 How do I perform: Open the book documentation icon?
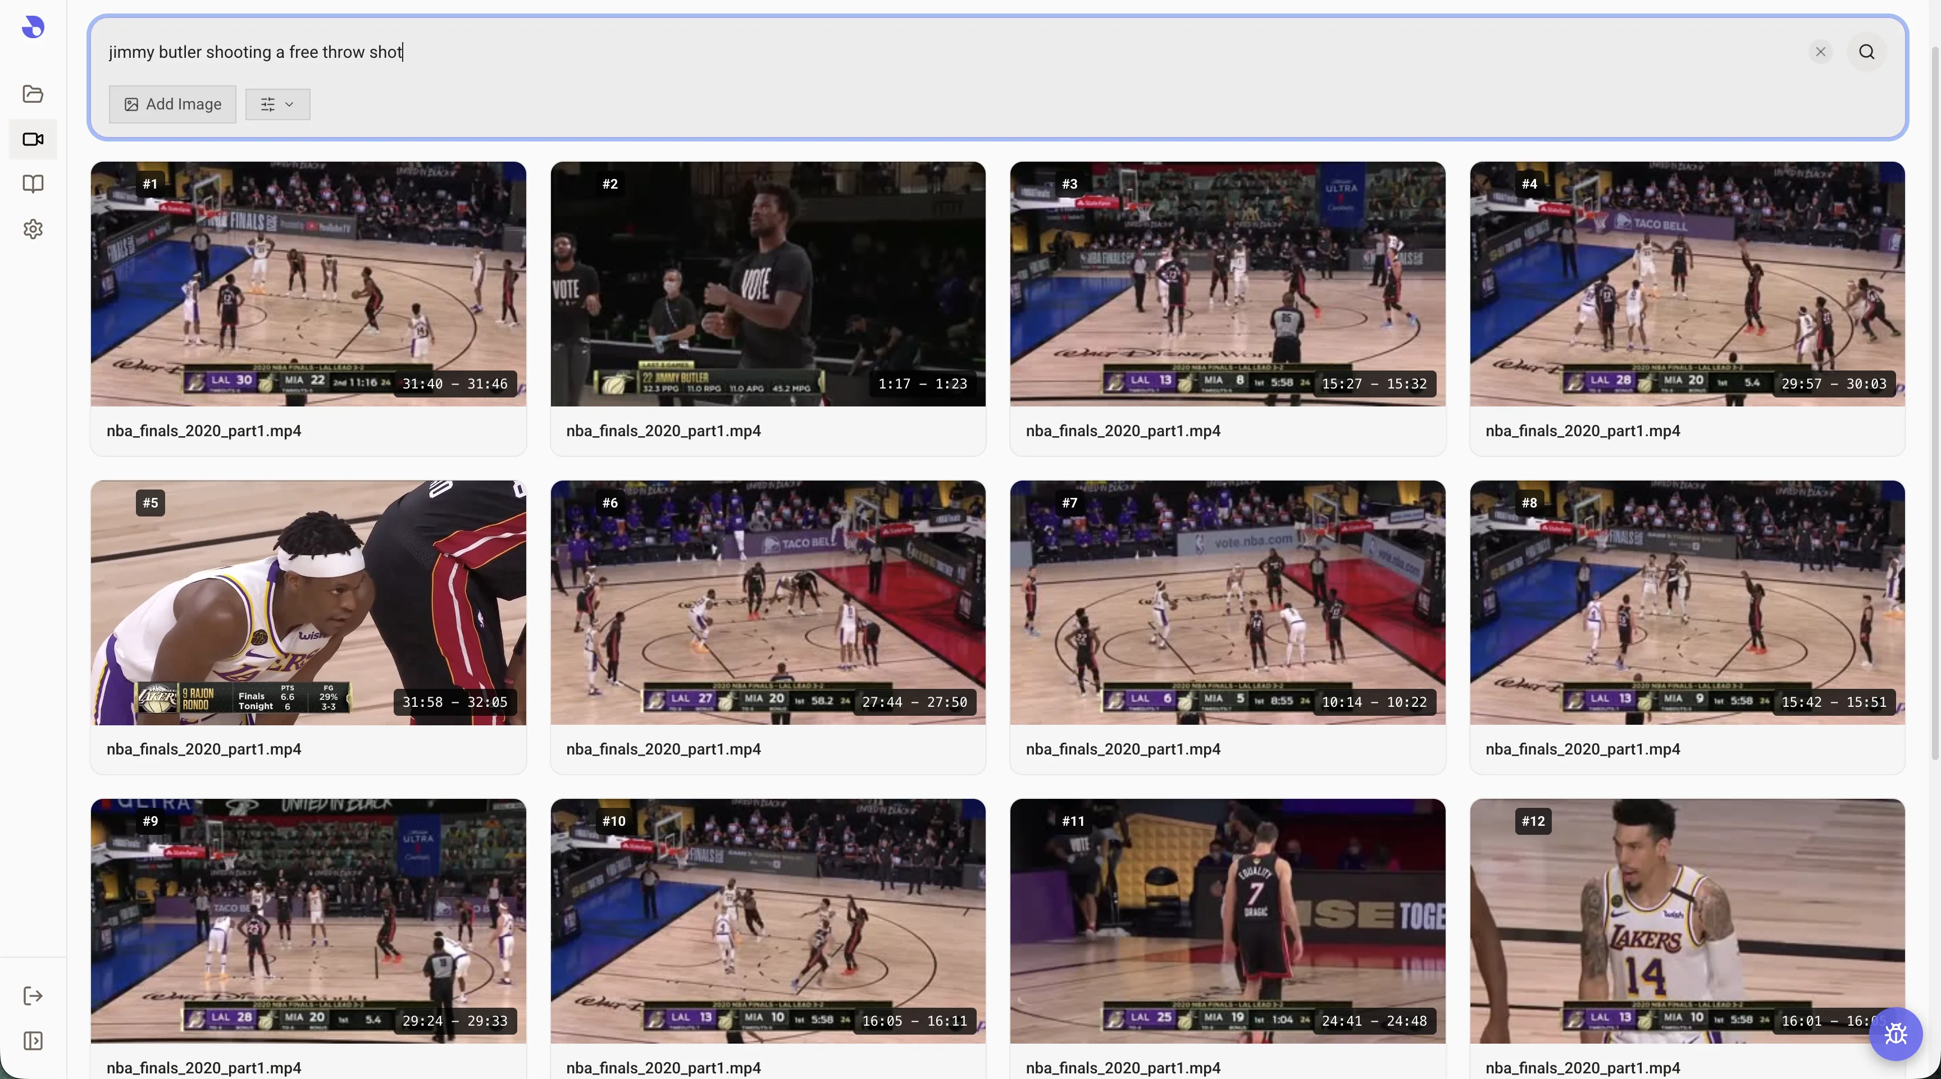tap(33, 185)
